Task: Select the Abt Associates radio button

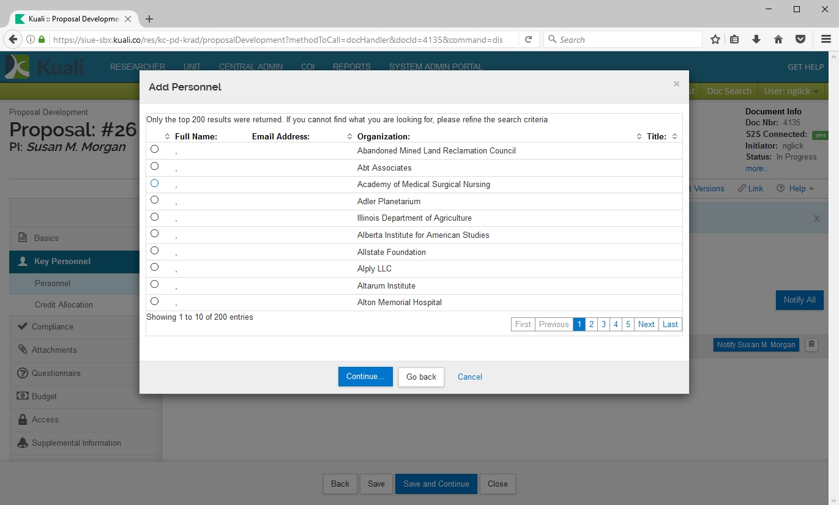Action: pos(154,166)
